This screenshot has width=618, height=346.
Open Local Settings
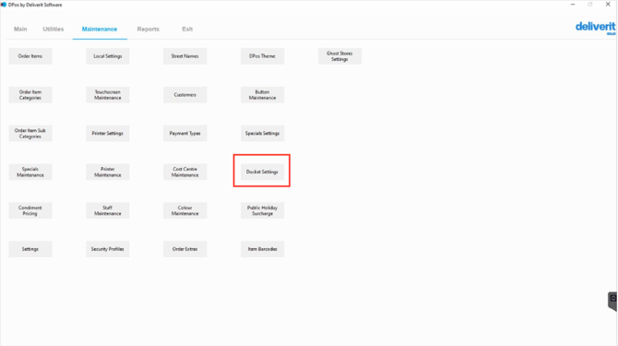click(x=108, y=56)
